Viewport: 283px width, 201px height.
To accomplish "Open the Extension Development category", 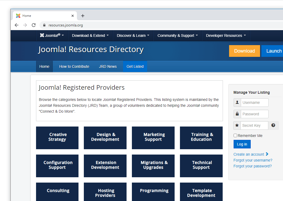I will pos(105,166).
